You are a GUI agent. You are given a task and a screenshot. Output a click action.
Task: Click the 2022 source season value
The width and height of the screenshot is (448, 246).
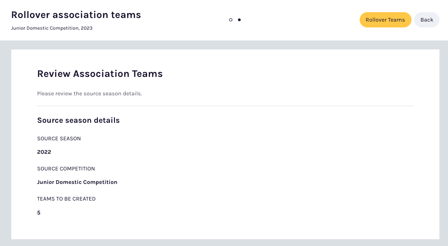44,152
